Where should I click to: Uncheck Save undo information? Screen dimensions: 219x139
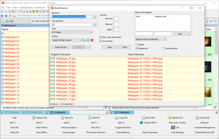100,37
